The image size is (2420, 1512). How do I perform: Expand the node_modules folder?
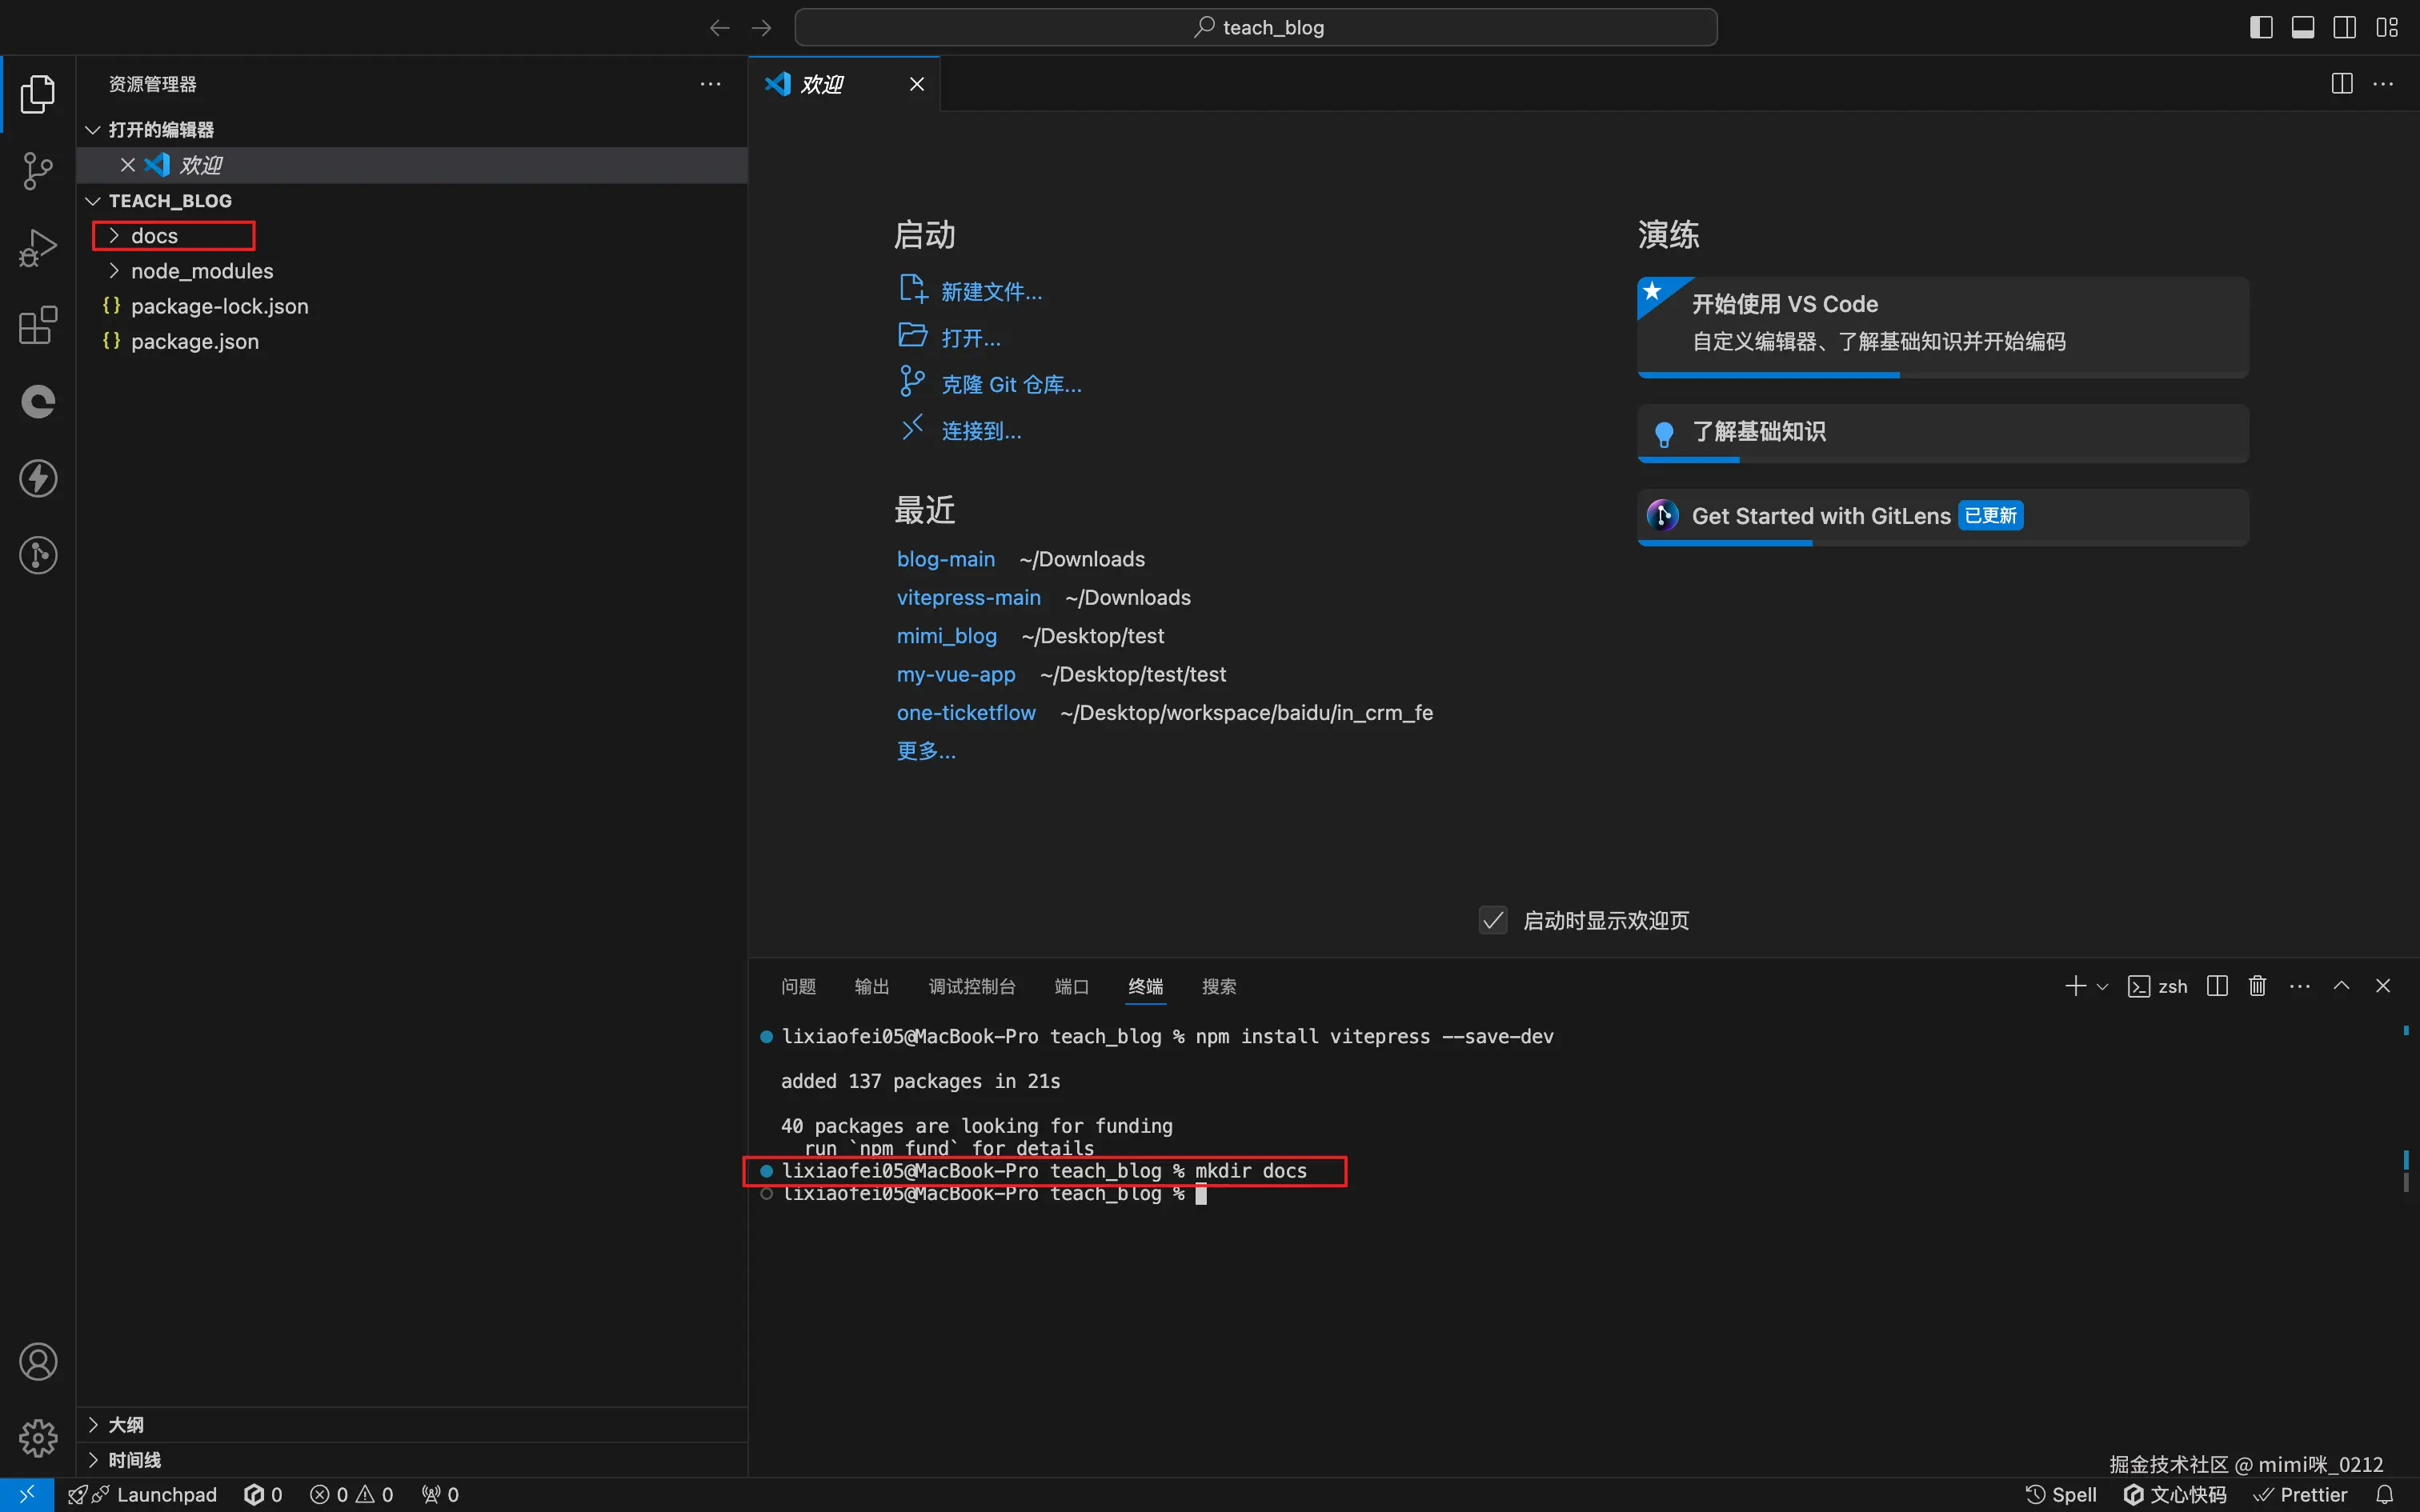pyautogui.click(x=201, y=271)
